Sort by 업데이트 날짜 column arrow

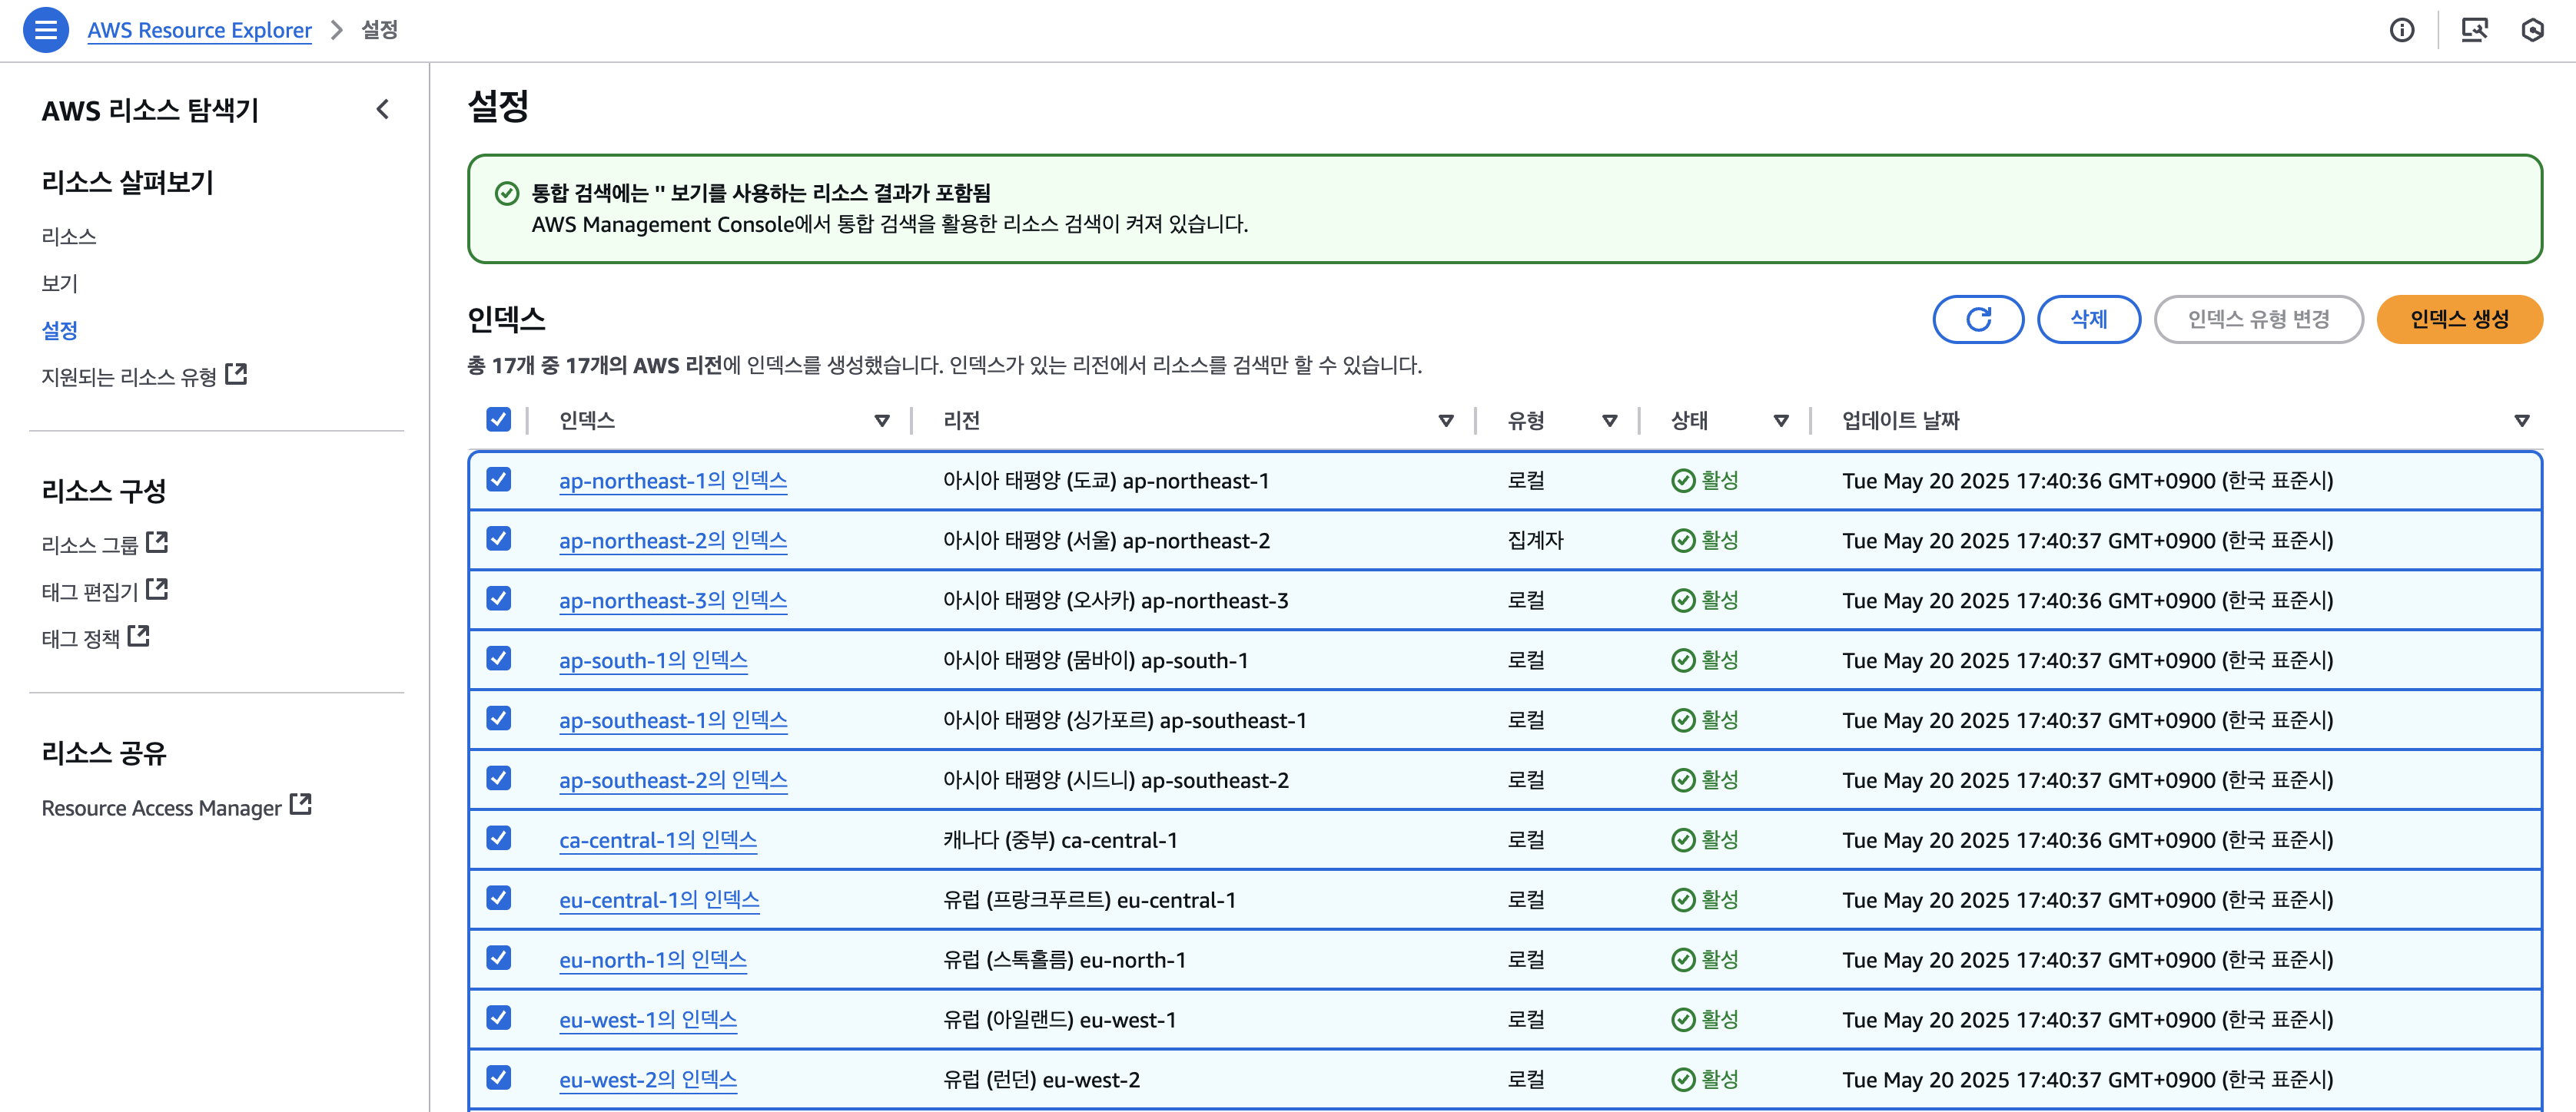(2521, 421)
